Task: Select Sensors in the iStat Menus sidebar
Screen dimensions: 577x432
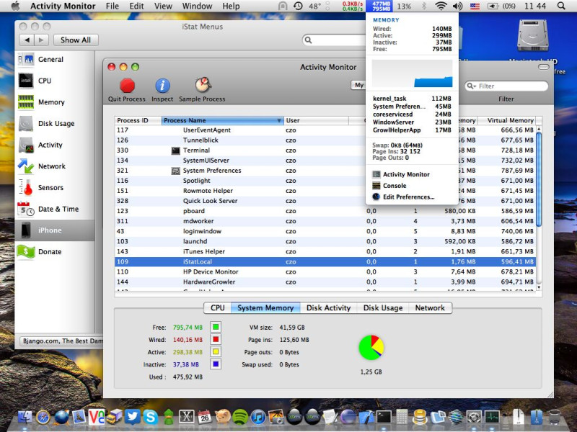Action: coord(40,187)
